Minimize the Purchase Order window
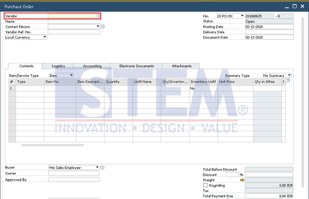The image size is (309, 199). click(x=287, y=7)
